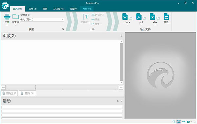Switch to the Cloud Settings 云设置 (C) tab
The width and height of the screenshot is (197, 124).
[x=58, y=9]
